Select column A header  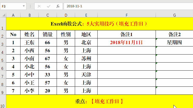coord(13,15)
